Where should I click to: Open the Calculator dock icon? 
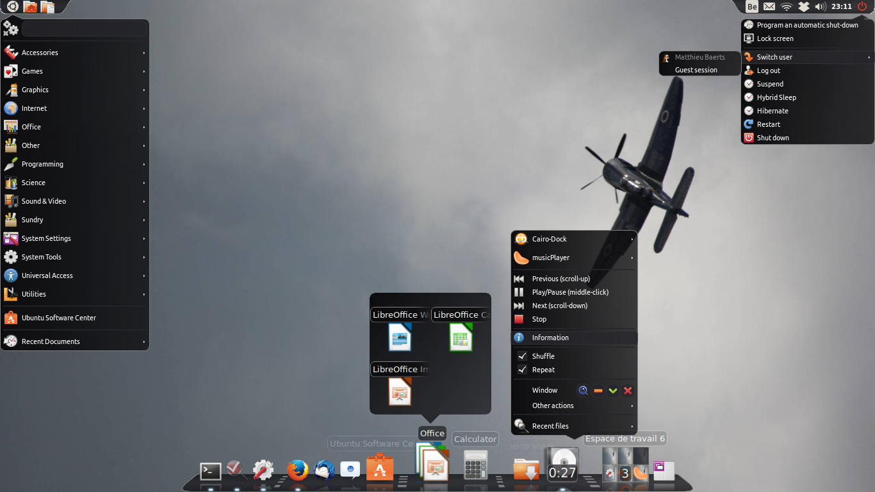coord(475,466)
